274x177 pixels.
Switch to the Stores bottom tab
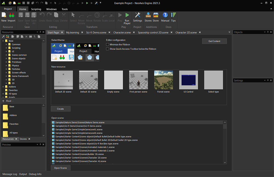point(23,139)
